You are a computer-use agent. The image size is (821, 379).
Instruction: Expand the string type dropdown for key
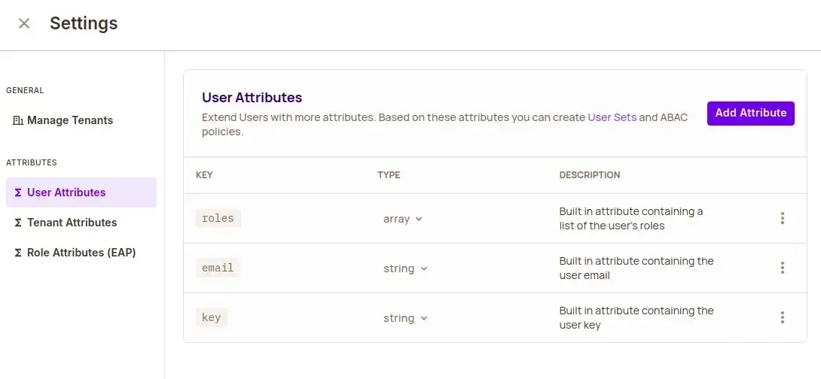point(405,318)
